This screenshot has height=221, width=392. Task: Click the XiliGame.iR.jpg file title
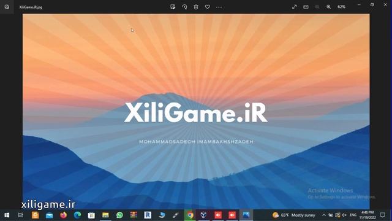coord(31,7)
